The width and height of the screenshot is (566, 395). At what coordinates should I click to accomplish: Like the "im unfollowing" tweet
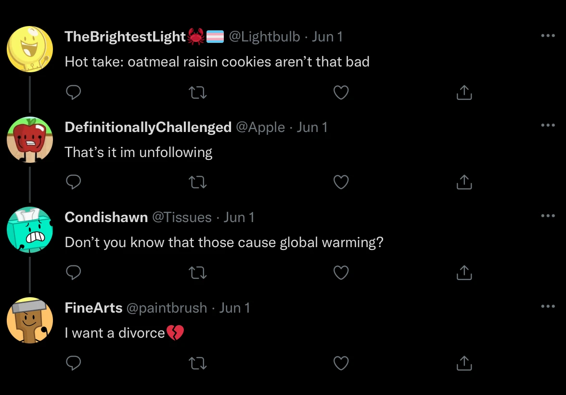(x=341, y=182)
